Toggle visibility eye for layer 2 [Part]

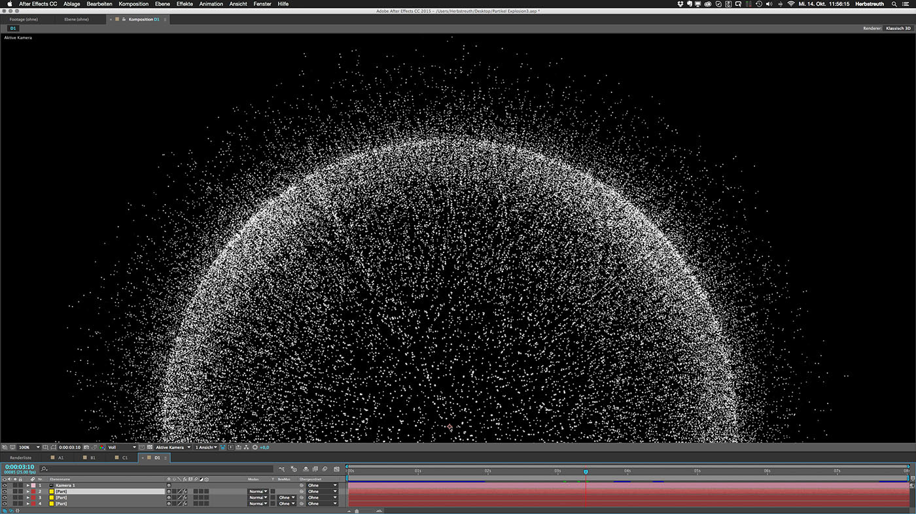pos(5,491)
